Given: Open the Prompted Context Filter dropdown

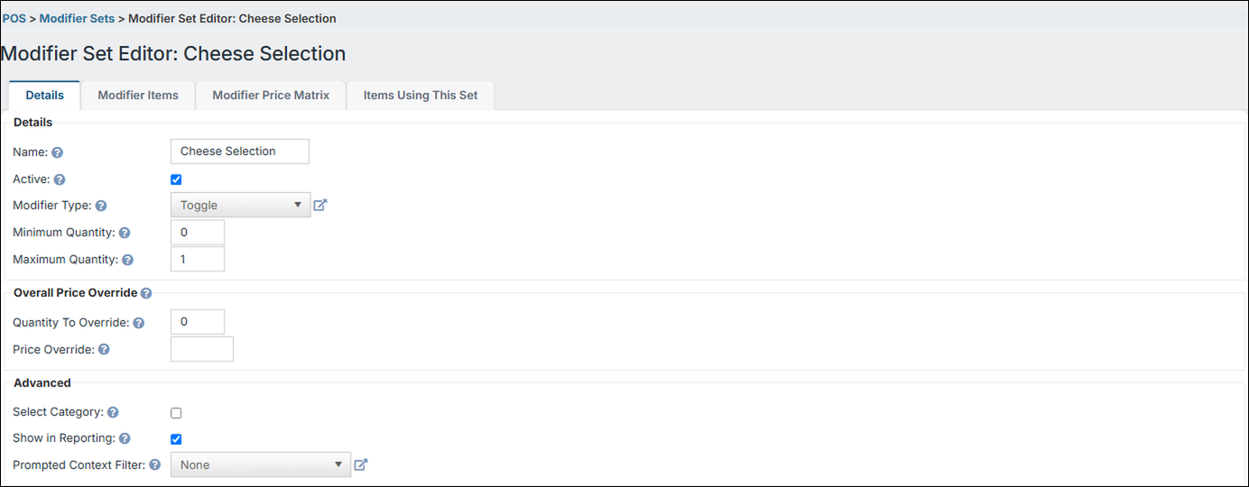Looking at the screenshot, I should coord(260,464).
